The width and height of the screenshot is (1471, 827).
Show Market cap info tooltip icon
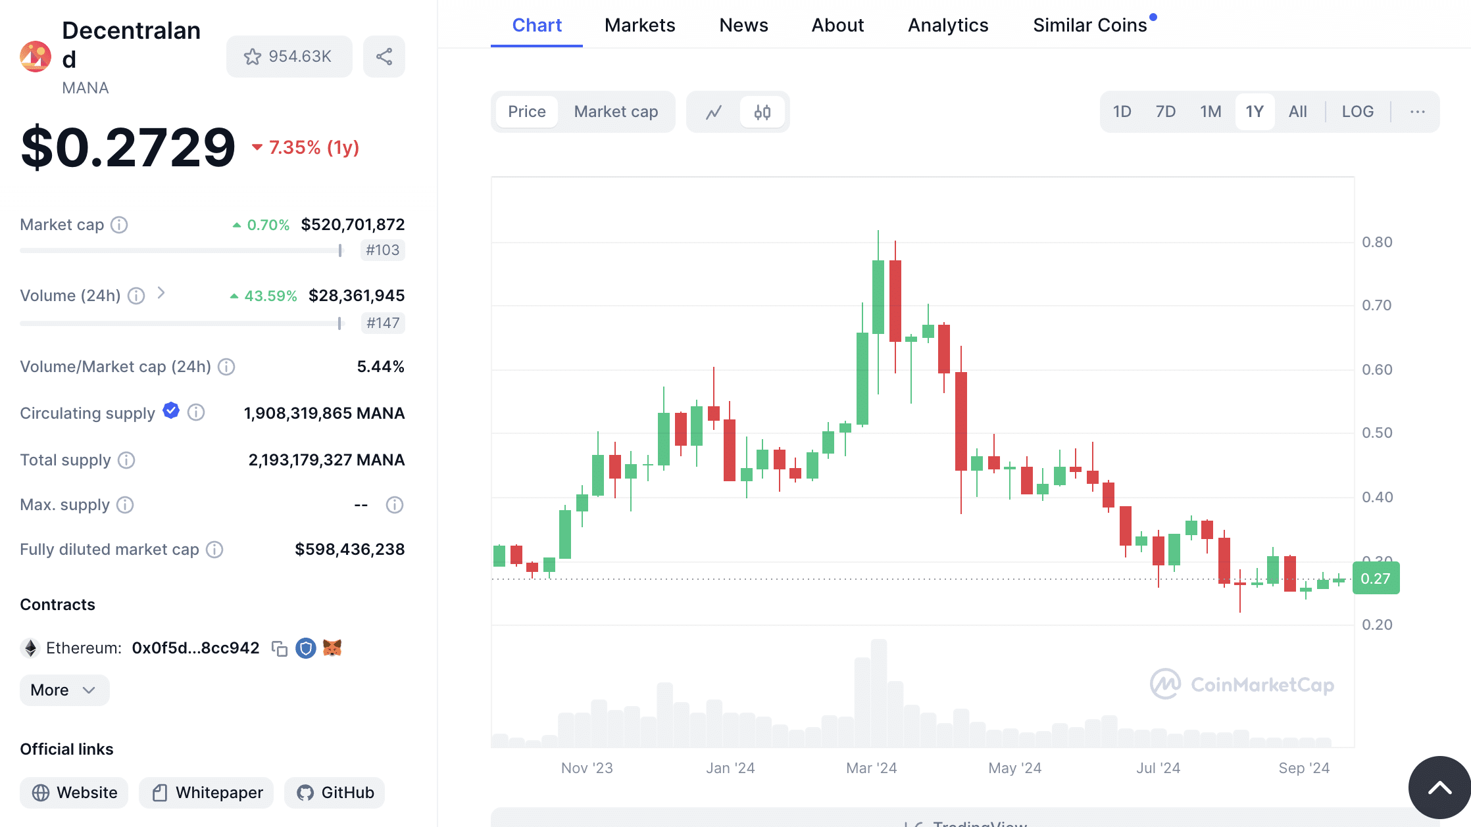tap(119, 225)
